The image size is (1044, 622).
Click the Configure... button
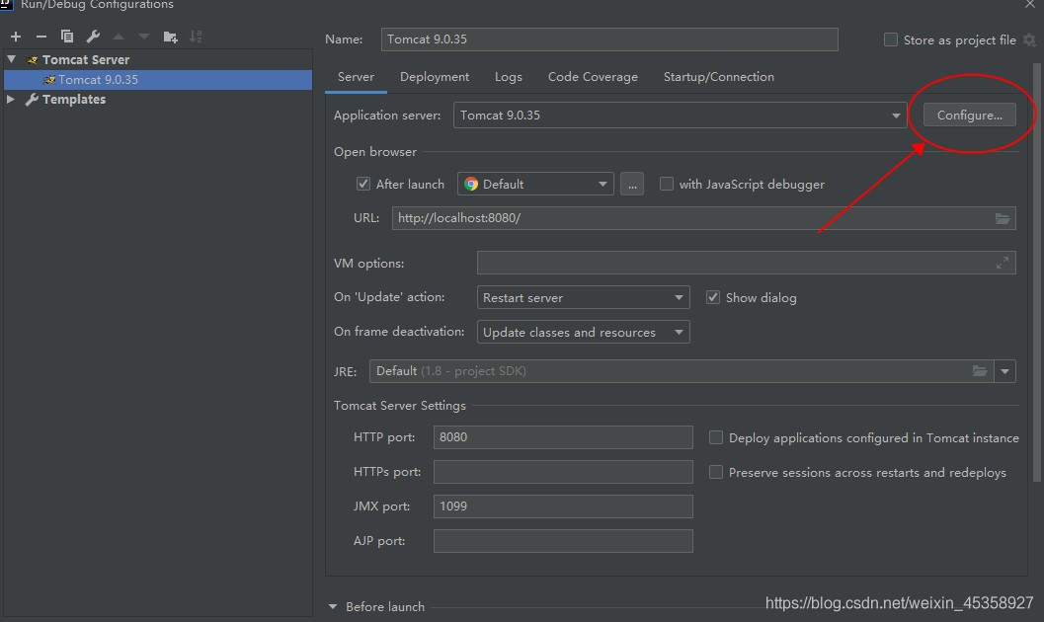pos(970,116)
